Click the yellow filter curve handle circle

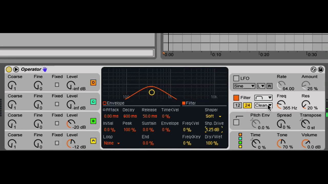151,92
